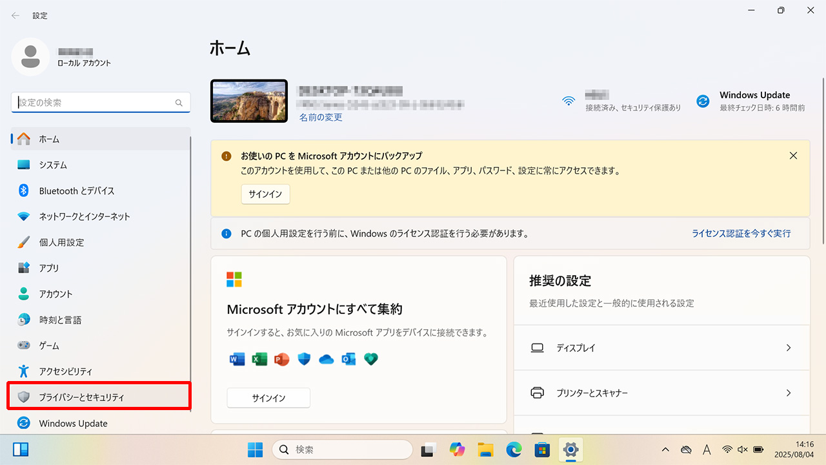Open Windows Update status at top
Screen dimensions: 826x465
750,101
